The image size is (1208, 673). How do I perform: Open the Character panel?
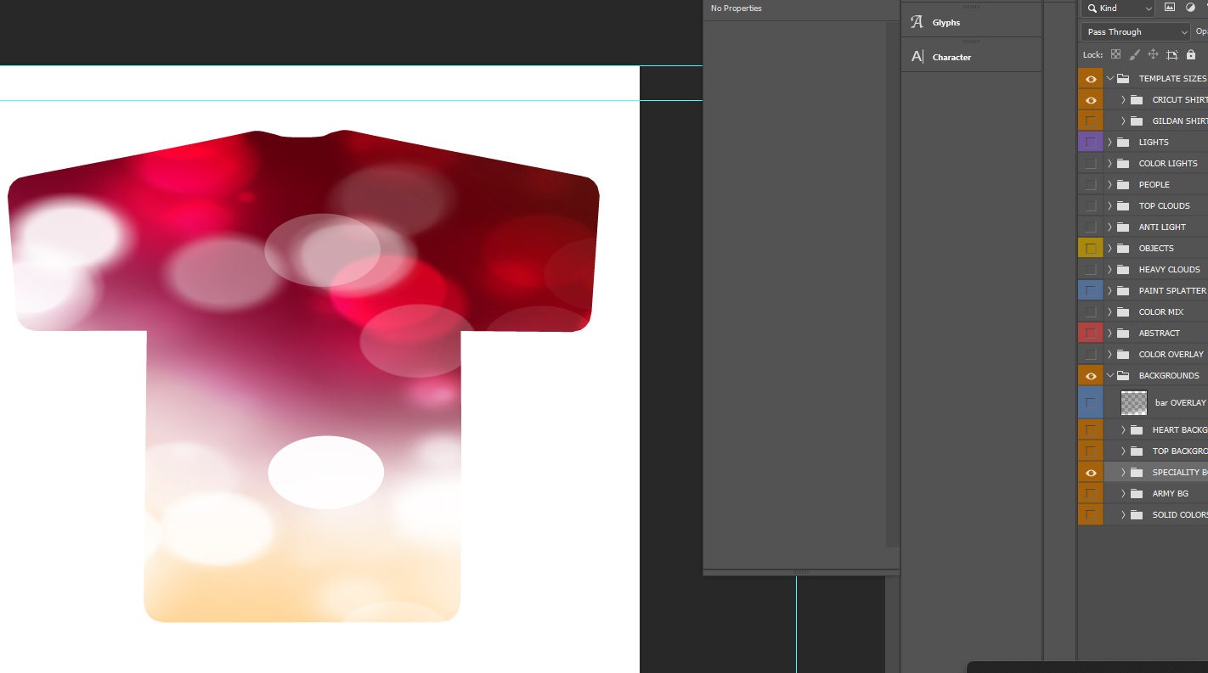click(x=951, y=57)
